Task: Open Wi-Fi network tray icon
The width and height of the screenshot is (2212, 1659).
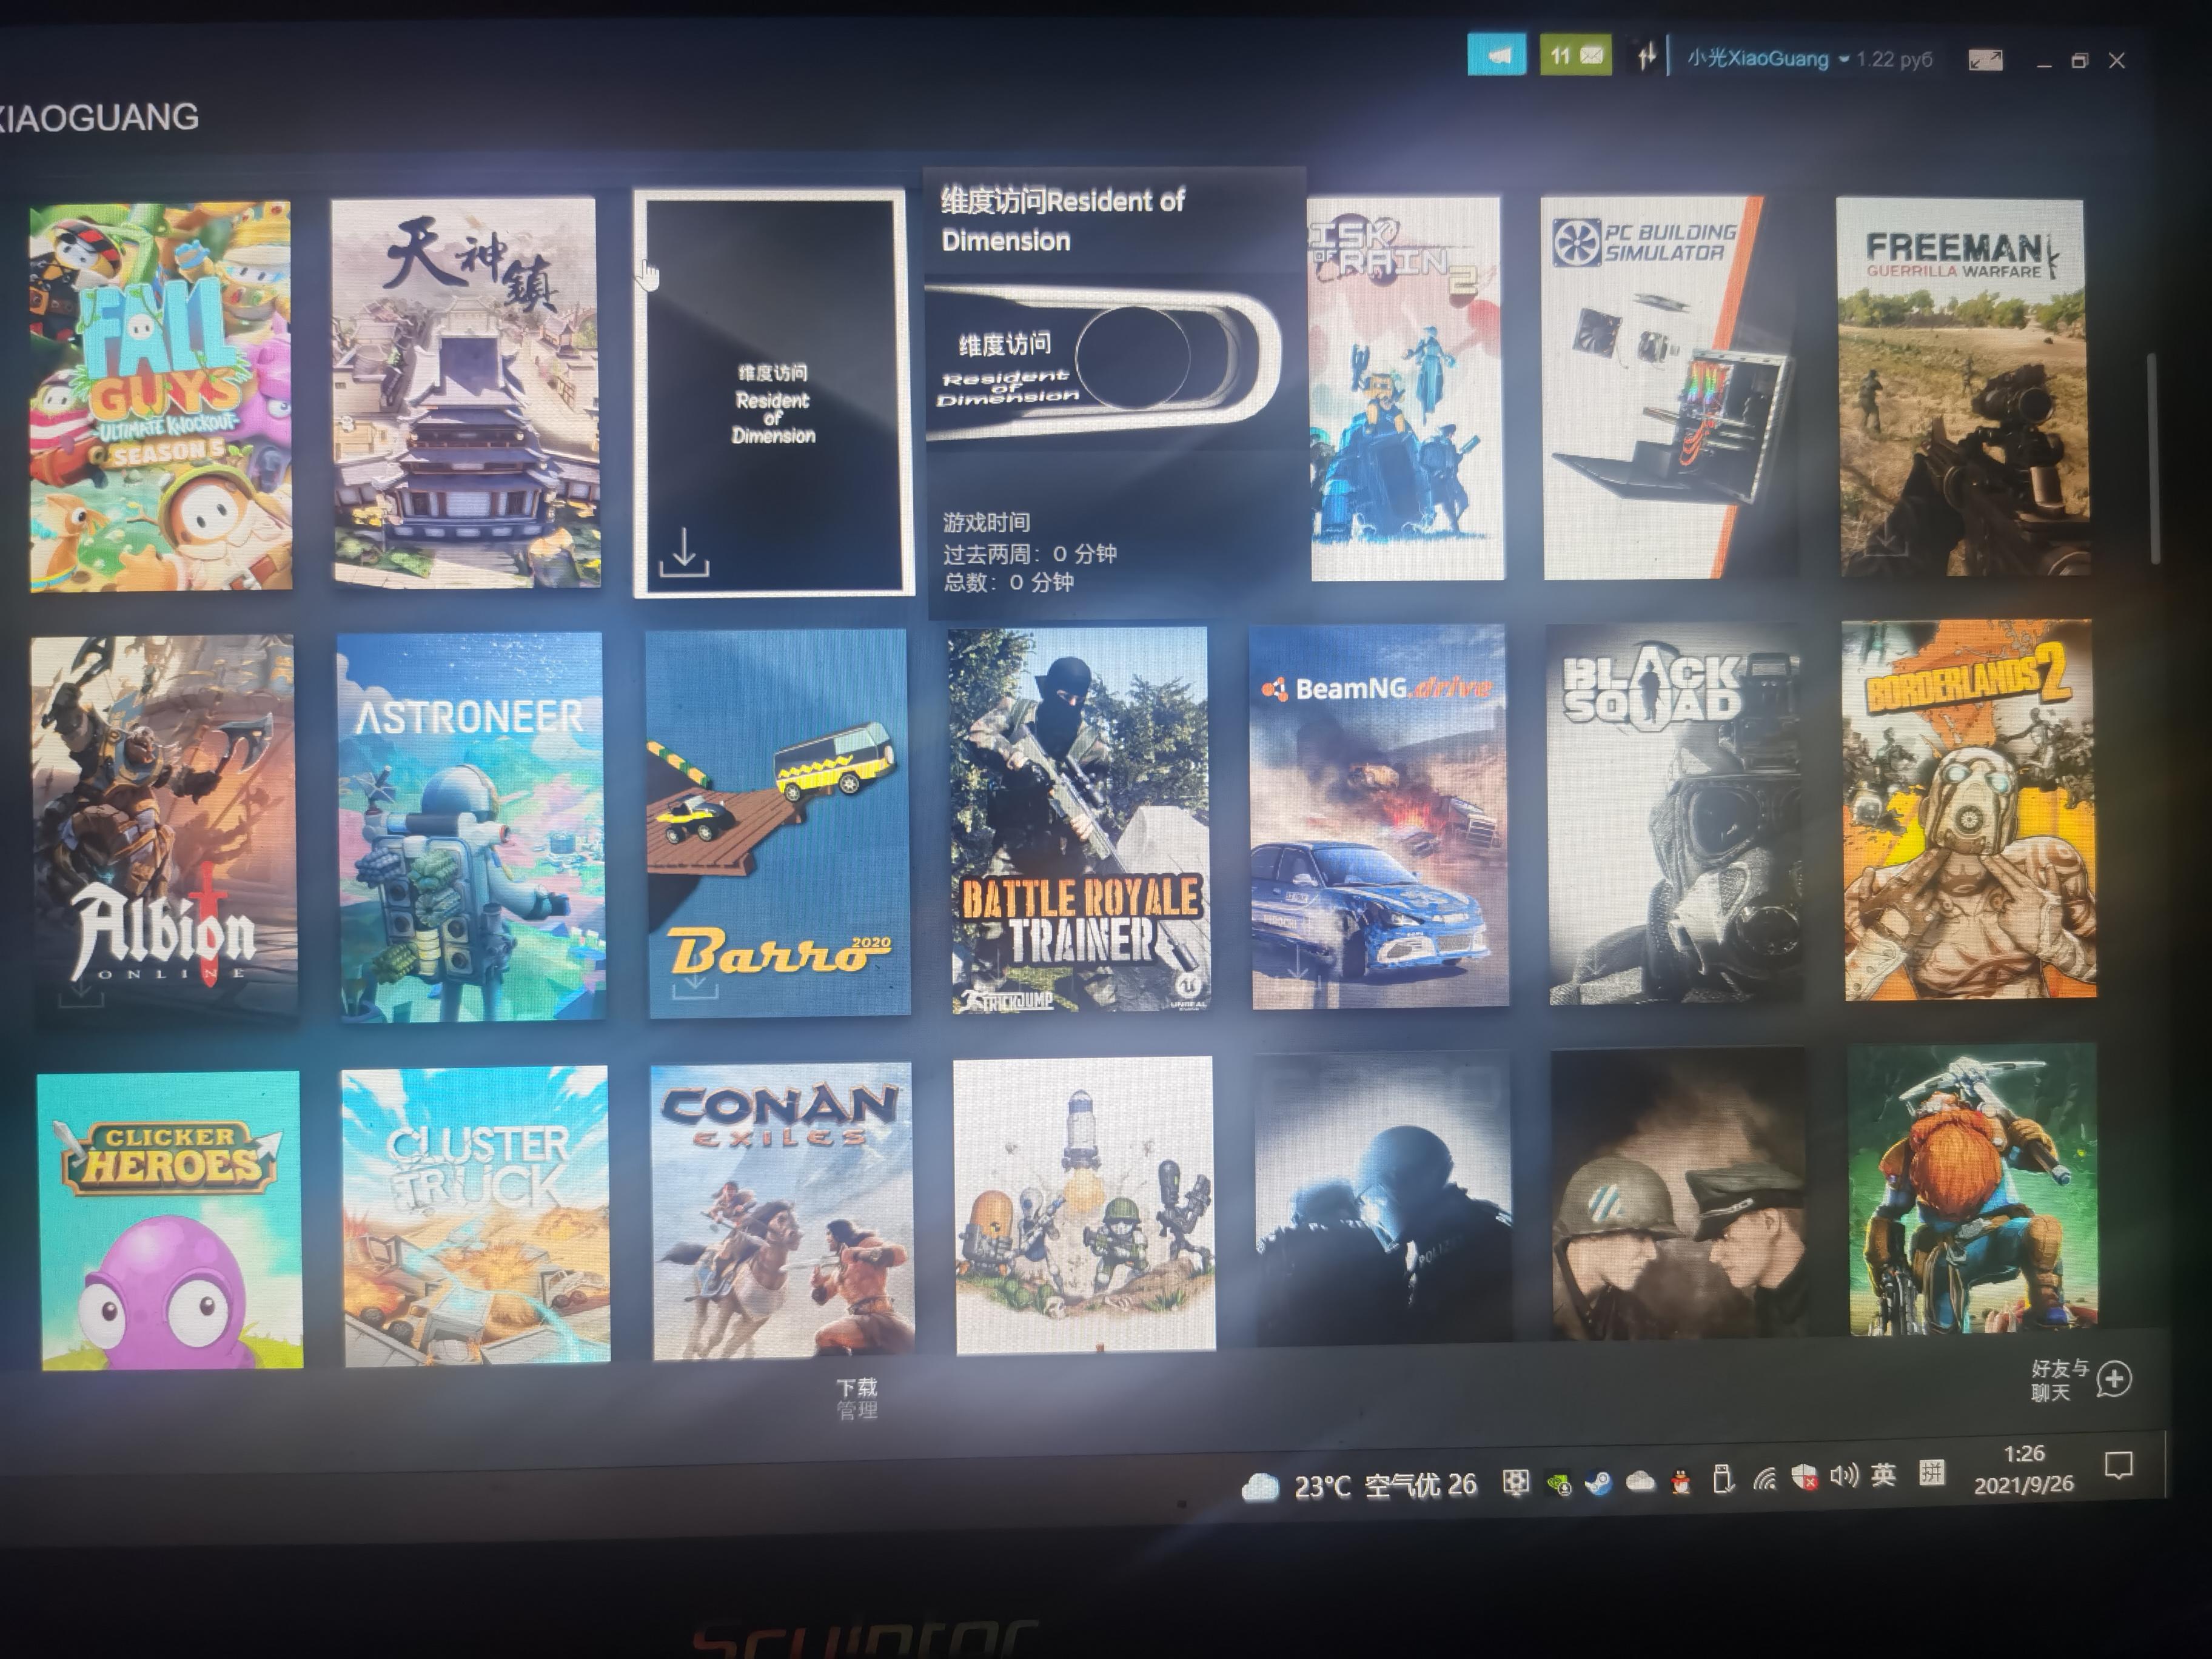Action: pos(1765,1478)
